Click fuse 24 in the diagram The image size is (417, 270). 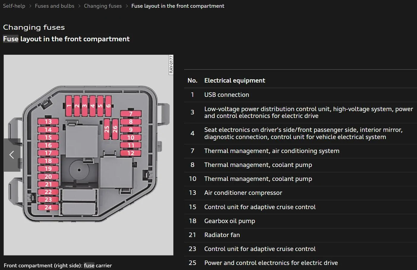(x=48, y=207)
